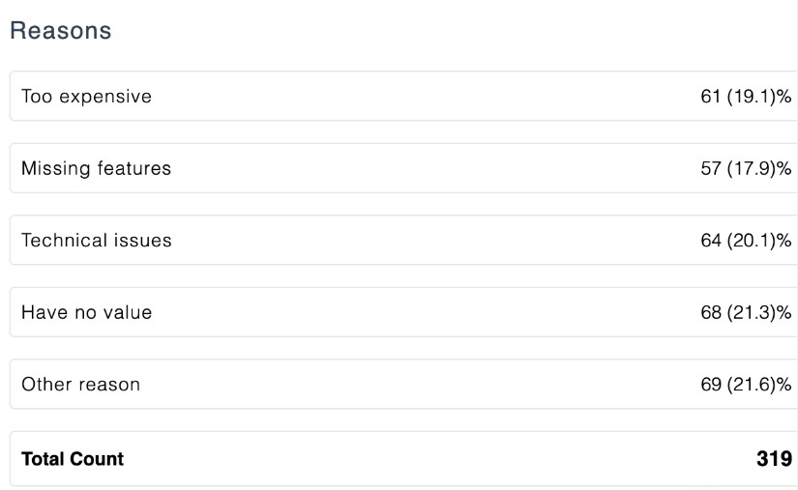The height and width of the screenshot is (490, 798).
Task: Click the count 61 for Too expensive
Action: pyautogui.click(x=711, y=96)
